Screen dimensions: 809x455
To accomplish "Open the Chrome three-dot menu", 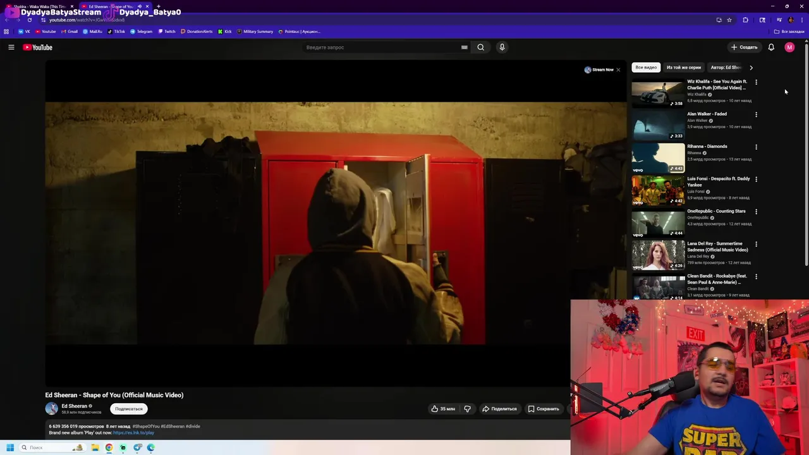I will click(802, 20).
